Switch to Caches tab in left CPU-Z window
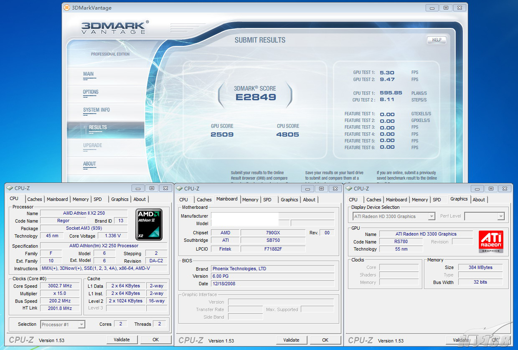The image size is (518, 350). 35,199
